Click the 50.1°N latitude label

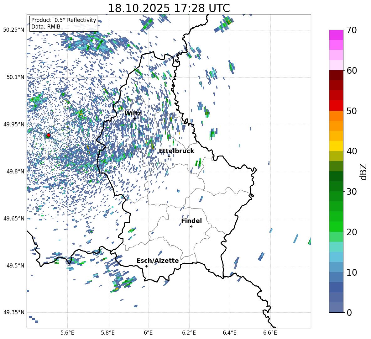(x=15, y=77)
